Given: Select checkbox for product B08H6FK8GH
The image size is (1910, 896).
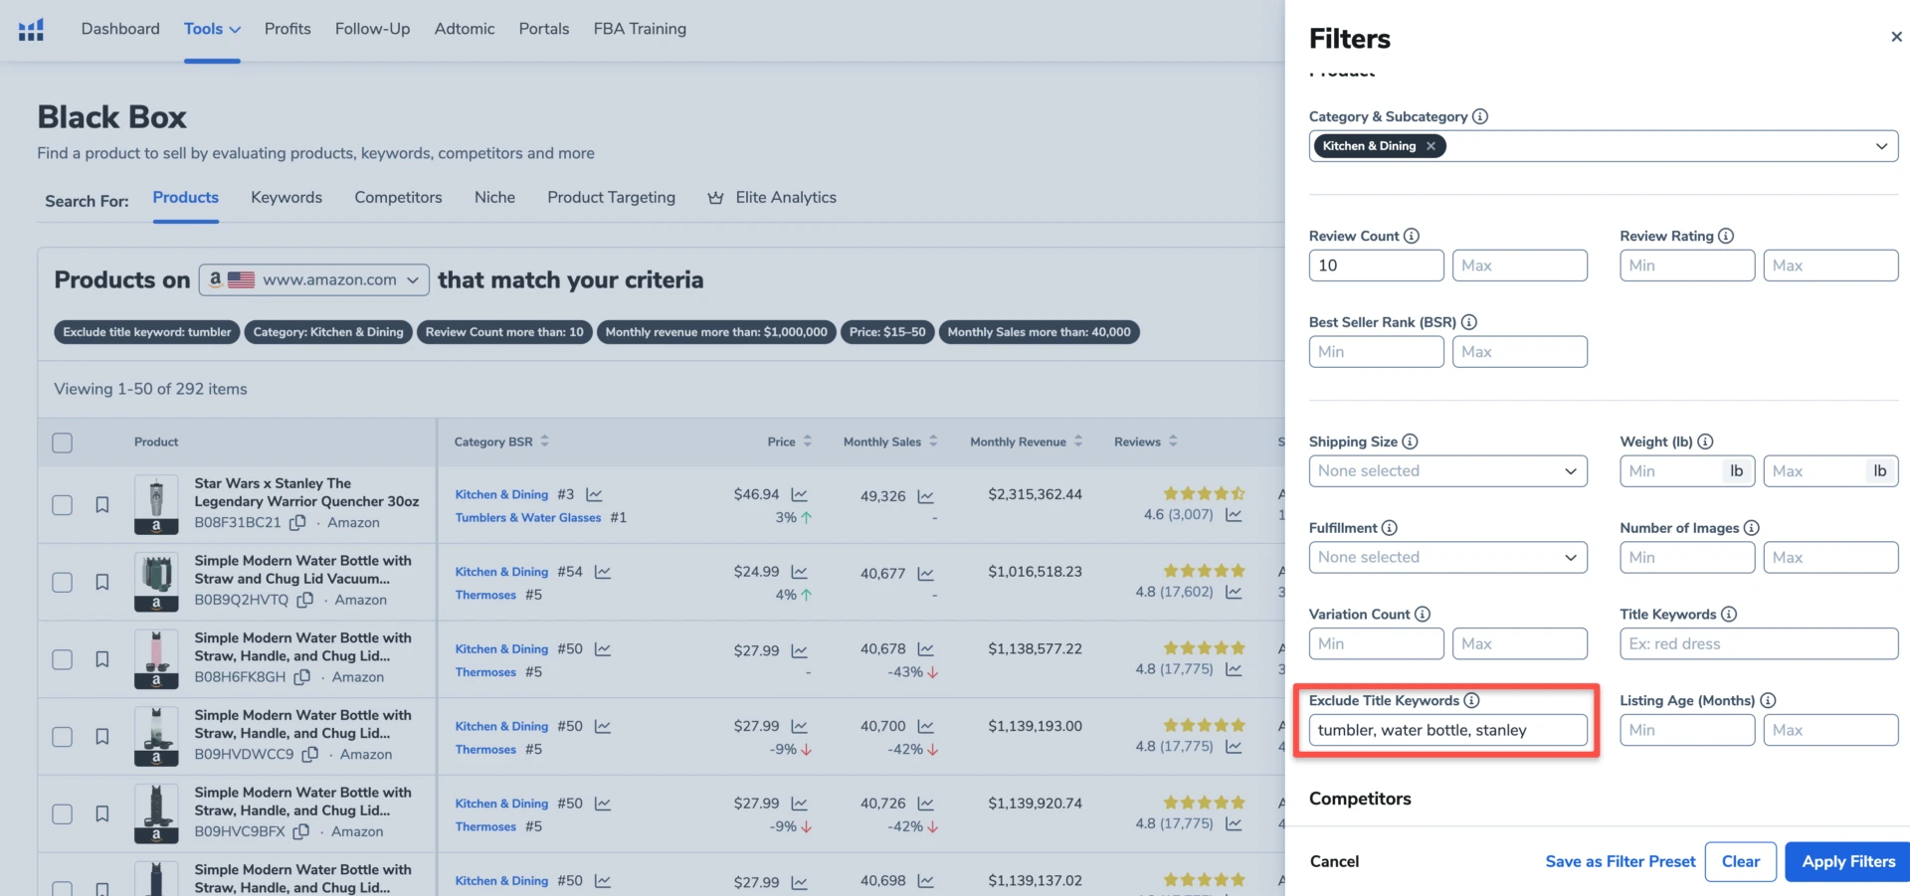Looking at the screenshot, I should [x=62, y=659].
